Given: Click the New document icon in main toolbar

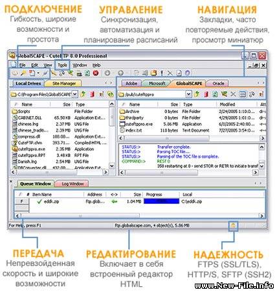Looking at the screenshot, I should click(x=32, y=73).
